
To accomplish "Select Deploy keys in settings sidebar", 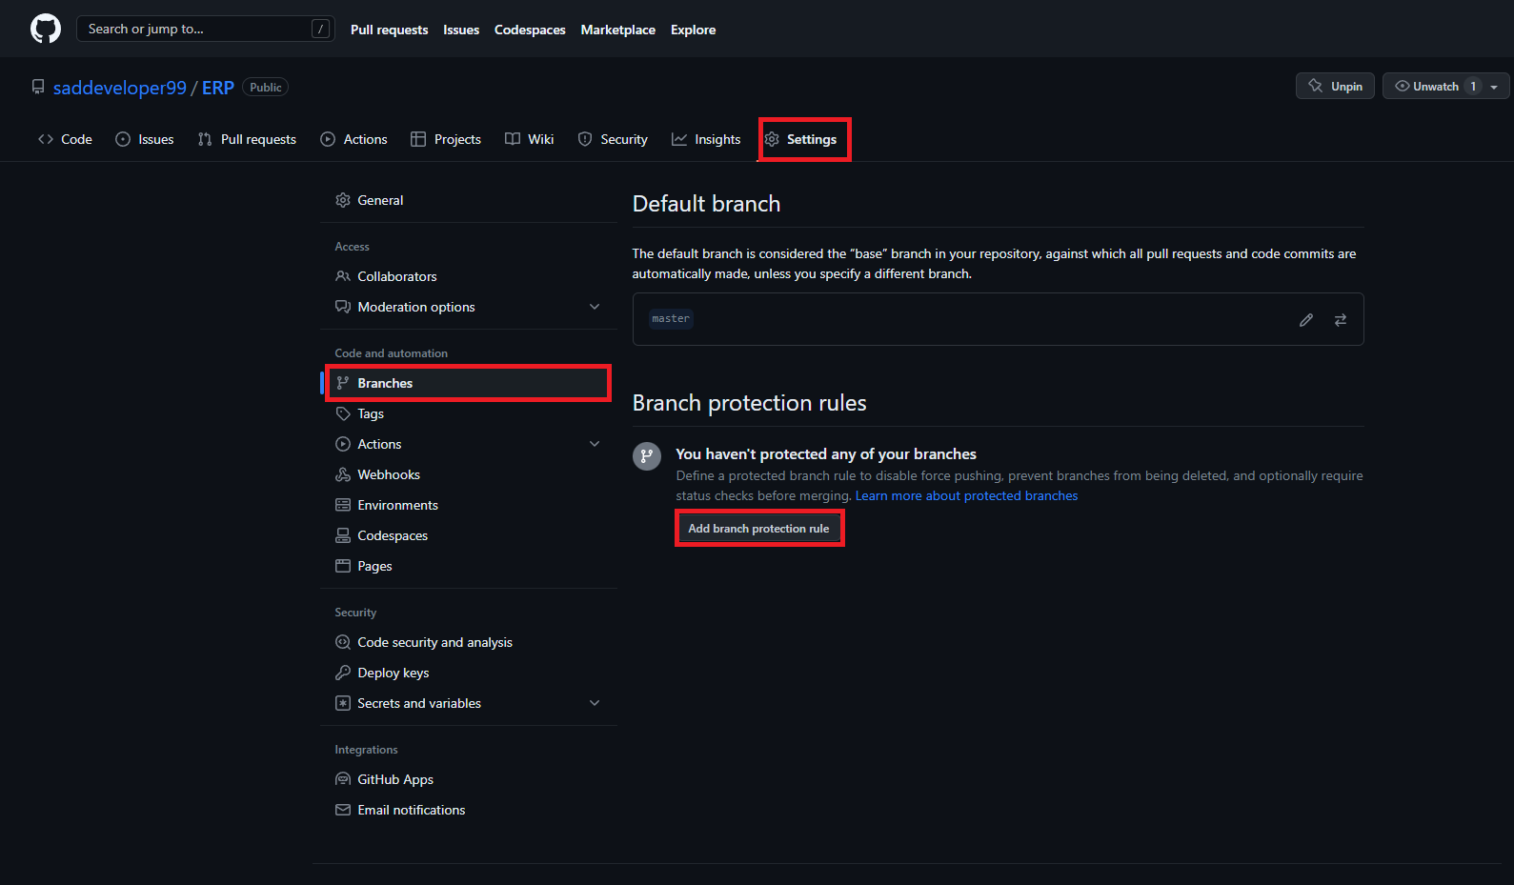I will (469, 673).
